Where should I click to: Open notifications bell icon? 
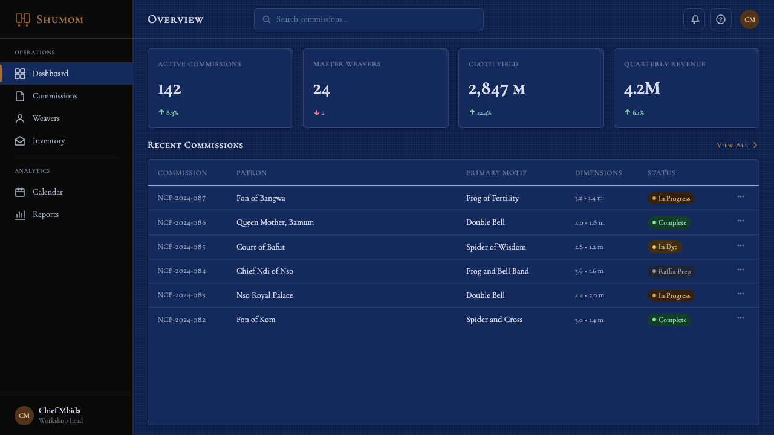click(x=694, y=19)
